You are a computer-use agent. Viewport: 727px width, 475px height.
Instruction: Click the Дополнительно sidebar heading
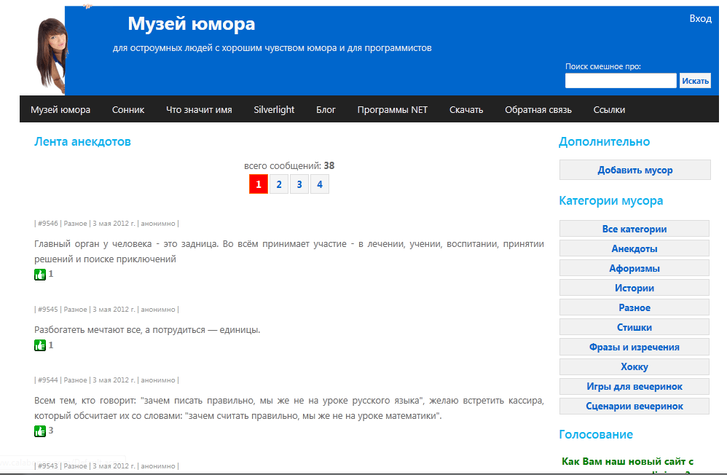coord(604,141)
